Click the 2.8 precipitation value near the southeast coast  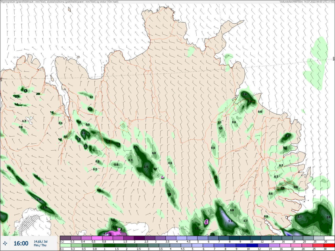pyautogui.click(x=328, y=217)
